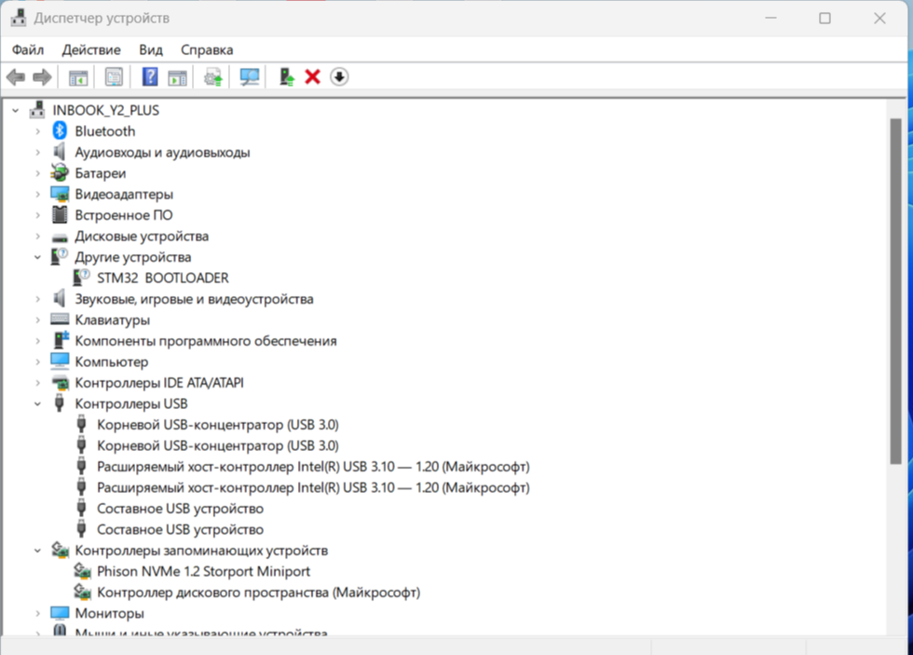This screenshot has width=913, height=655.
Task: Click the Phison NVMe controller icon
Action: click(82, 571)
